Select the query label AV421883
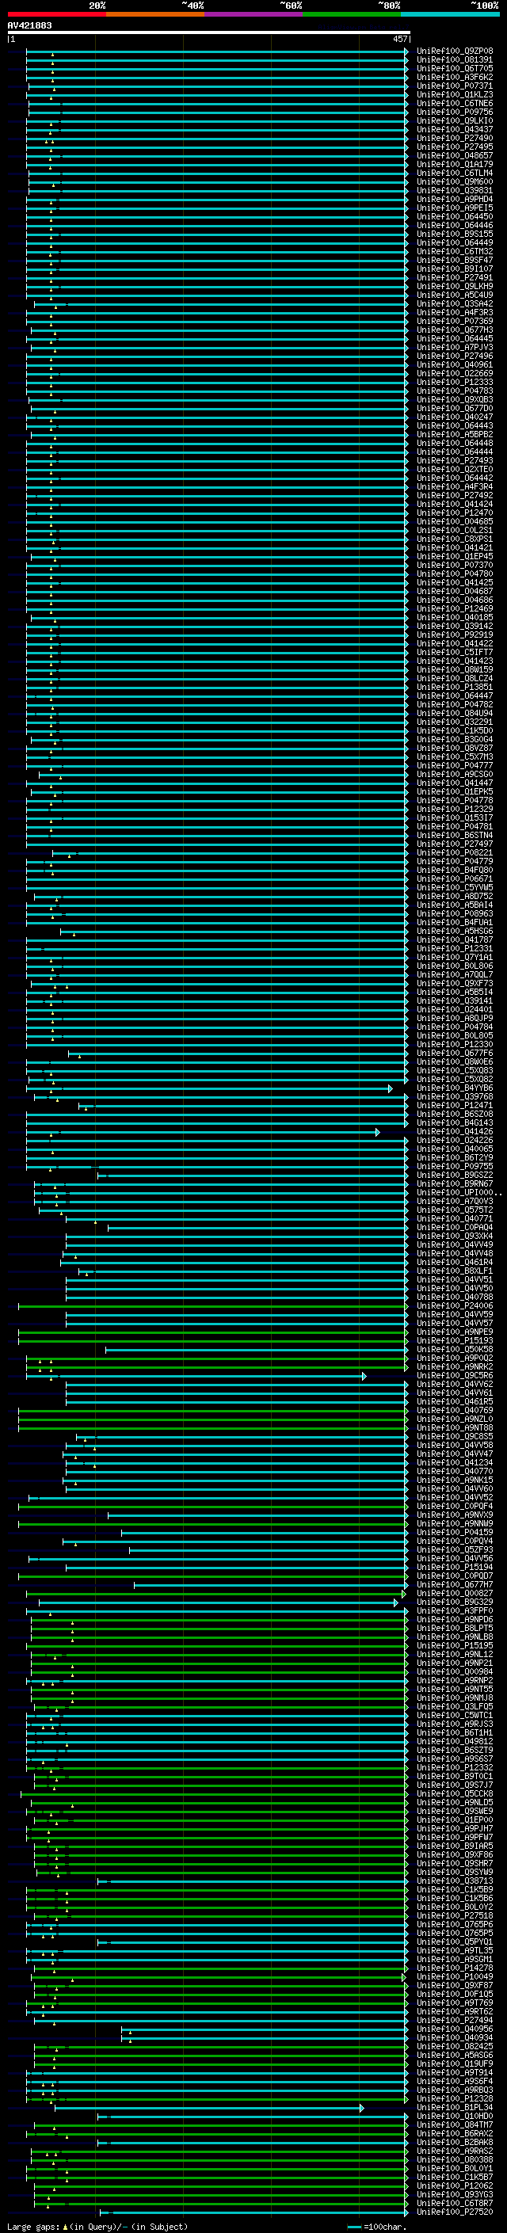Screen dimensions: 507x2233 29,25
